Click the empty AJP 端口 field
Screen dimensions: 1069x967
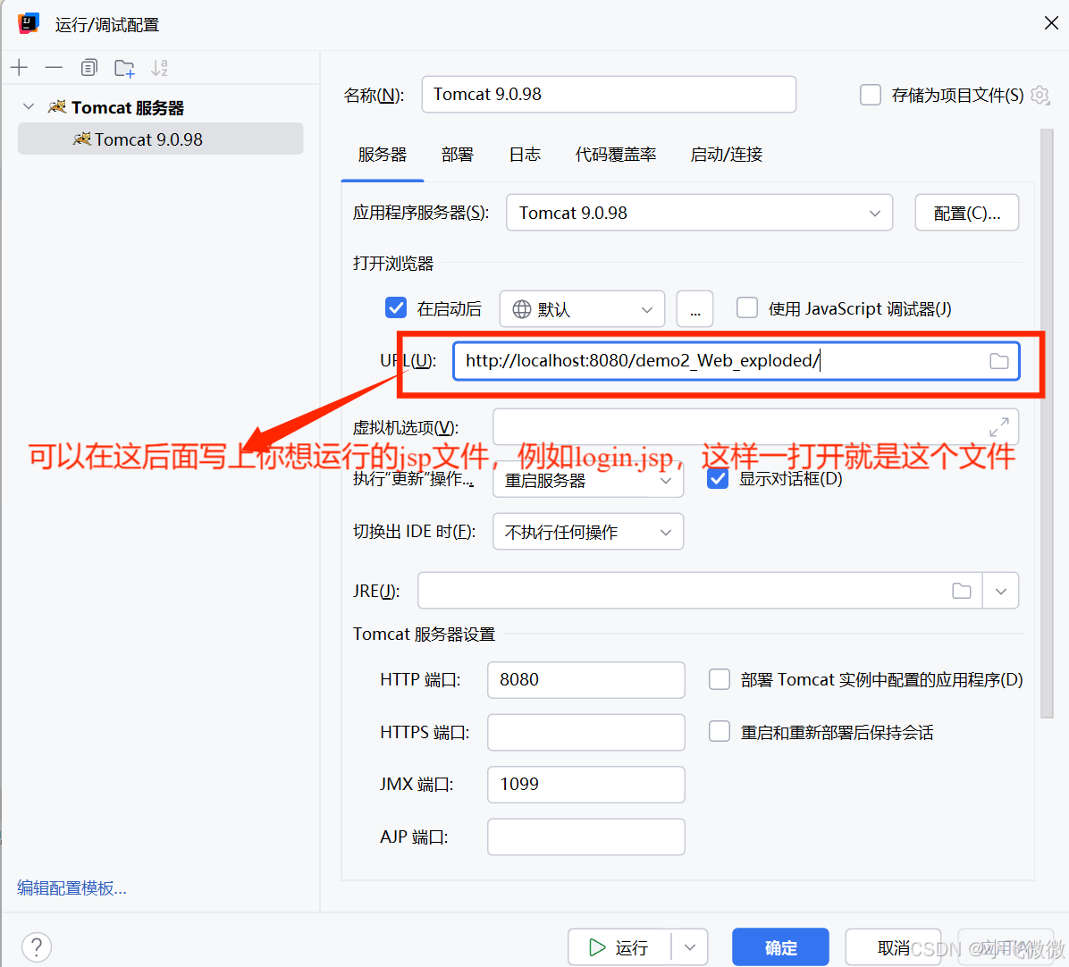coord(585,837)
